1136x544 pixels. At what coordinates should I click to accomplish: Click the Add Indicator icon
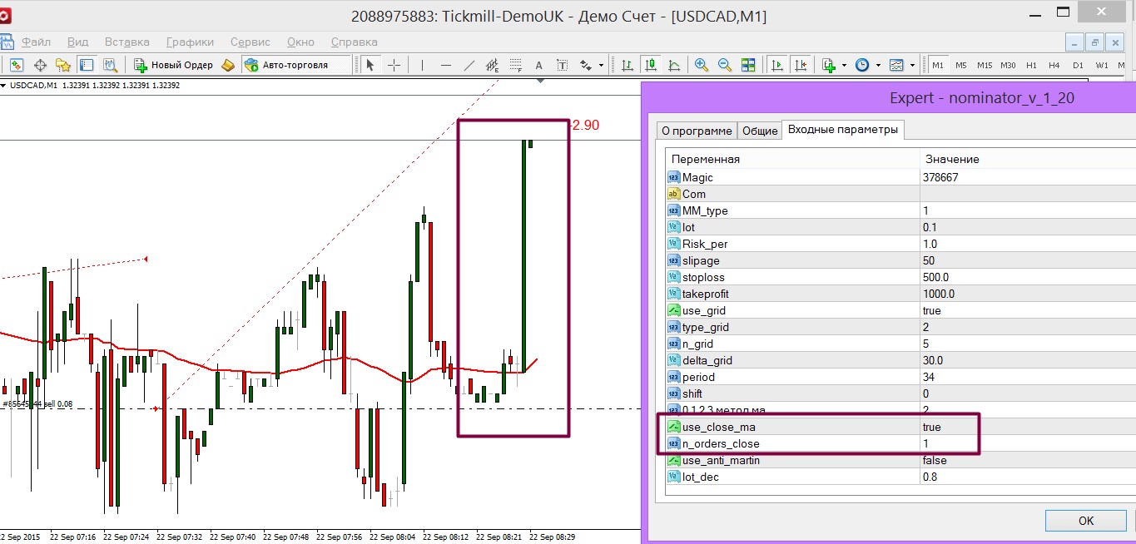[829, 65]
